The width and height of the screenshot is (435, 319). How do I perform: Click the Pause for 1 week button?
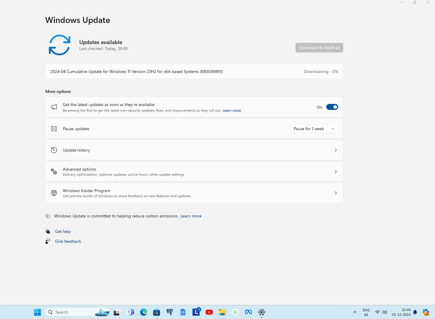(x=309, y=129)
